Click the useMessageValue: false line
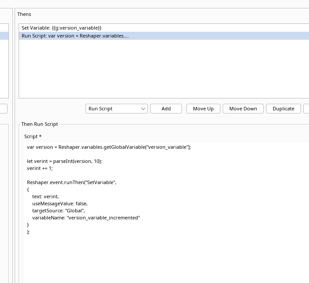 pos(60,204)
